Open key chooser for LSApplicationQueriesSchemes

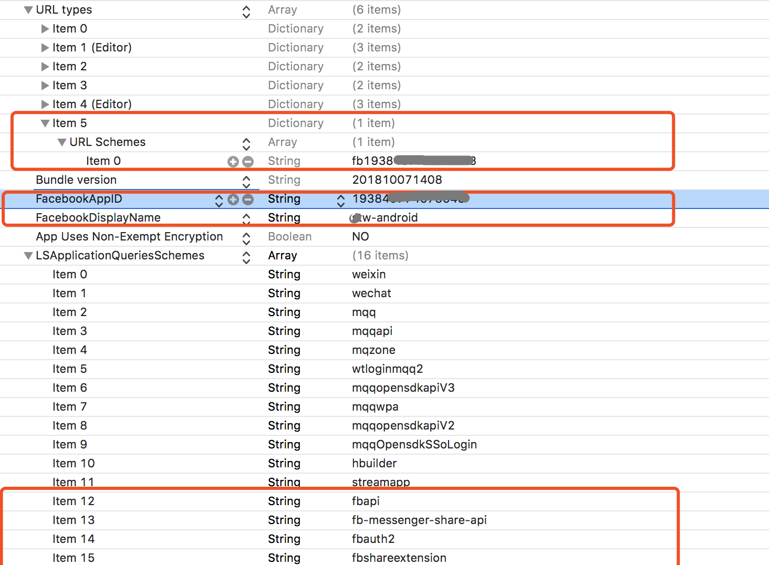(246, 257)
